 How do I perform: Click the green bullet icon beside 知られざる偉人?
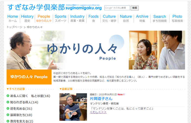[8, 102]
